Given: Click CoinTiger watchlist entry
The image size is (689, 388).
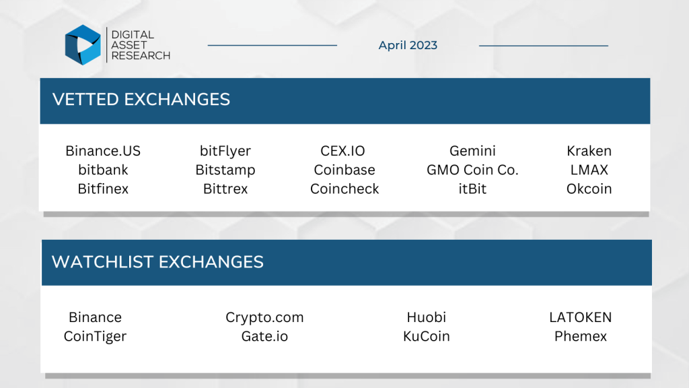Looking at the screenshot, I should pos(95,337).
